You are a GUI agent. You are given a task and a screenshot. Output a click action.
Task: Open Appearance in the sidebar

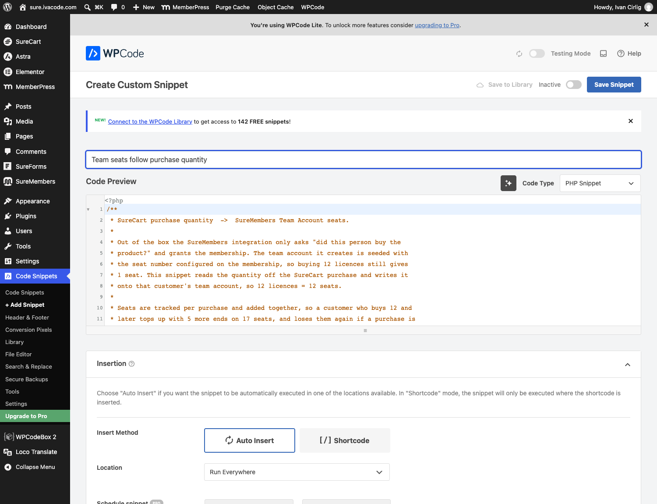click(35, 201)
